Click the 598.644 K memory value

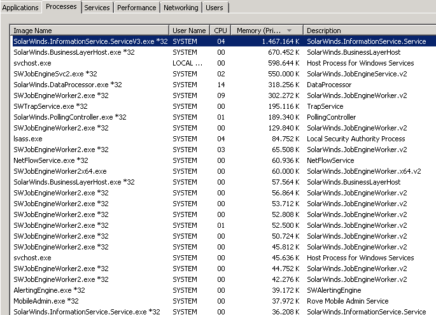coord(284,63)
